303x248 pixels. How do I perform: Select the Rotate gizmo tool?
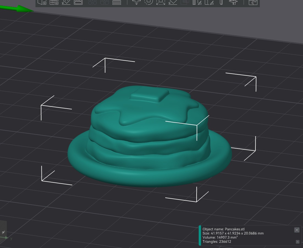[148, 2]
